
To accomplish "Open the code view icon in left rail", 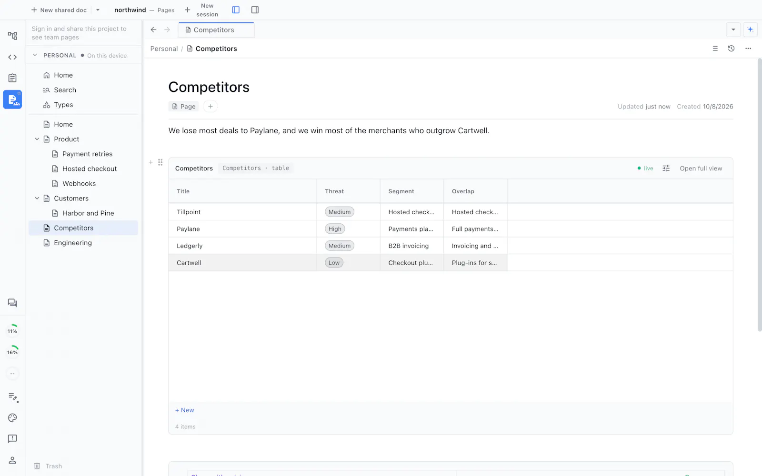I will click(12, 57).
